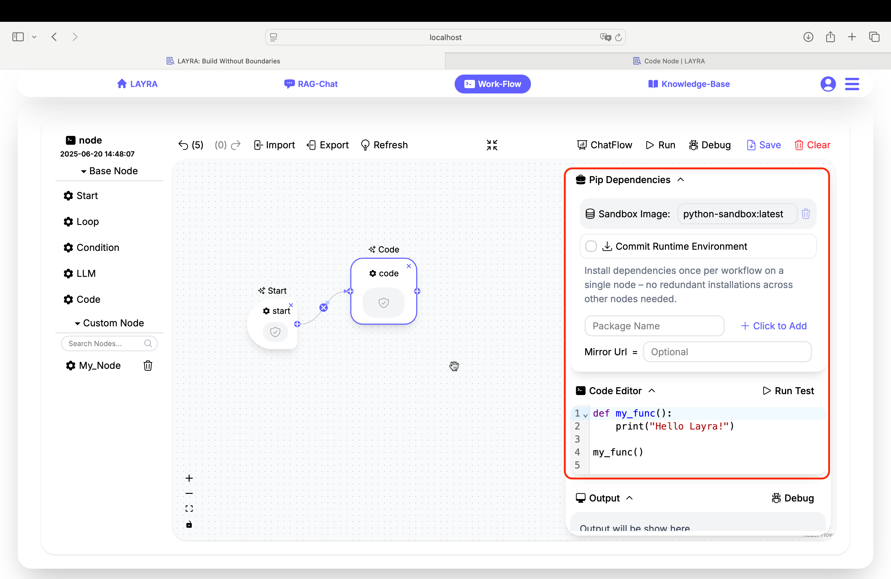
Task: Add an LLM base node
Action: (80, 273)
